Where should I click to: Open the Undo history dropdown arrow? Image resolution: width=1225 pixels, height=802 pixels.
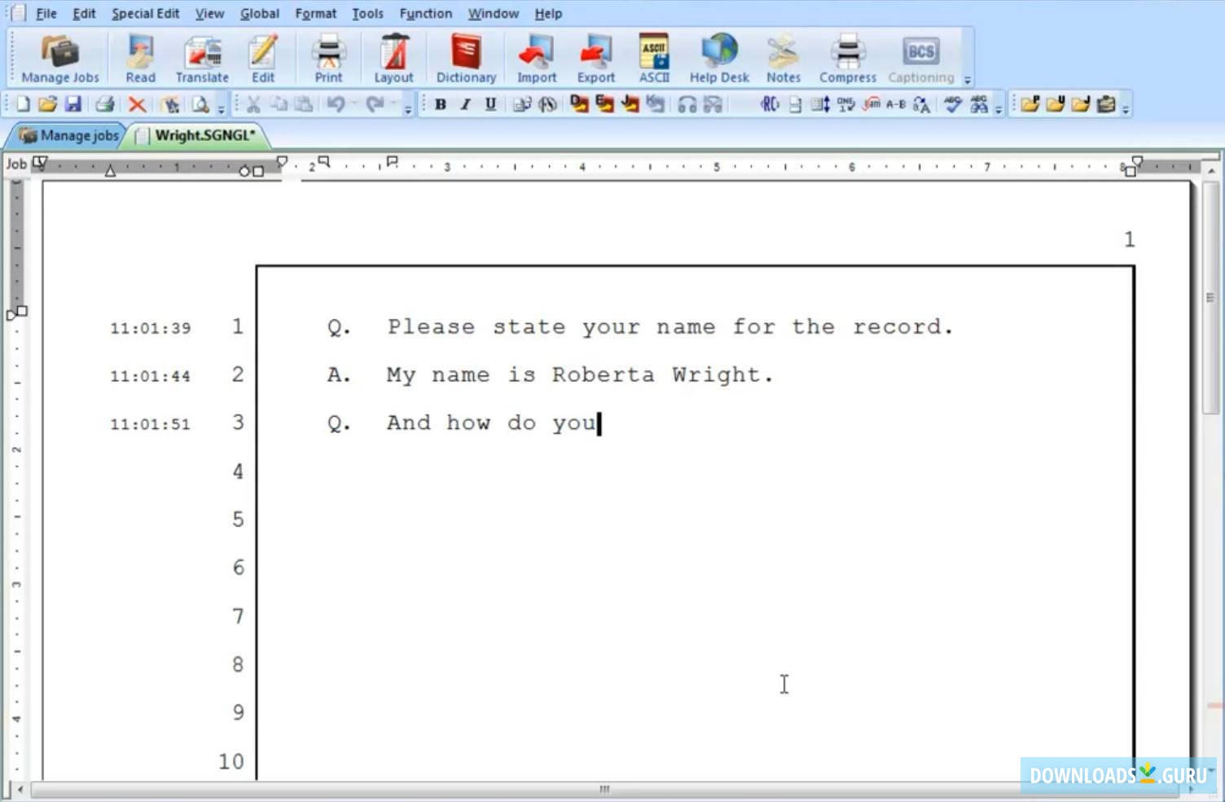[353, 104]
